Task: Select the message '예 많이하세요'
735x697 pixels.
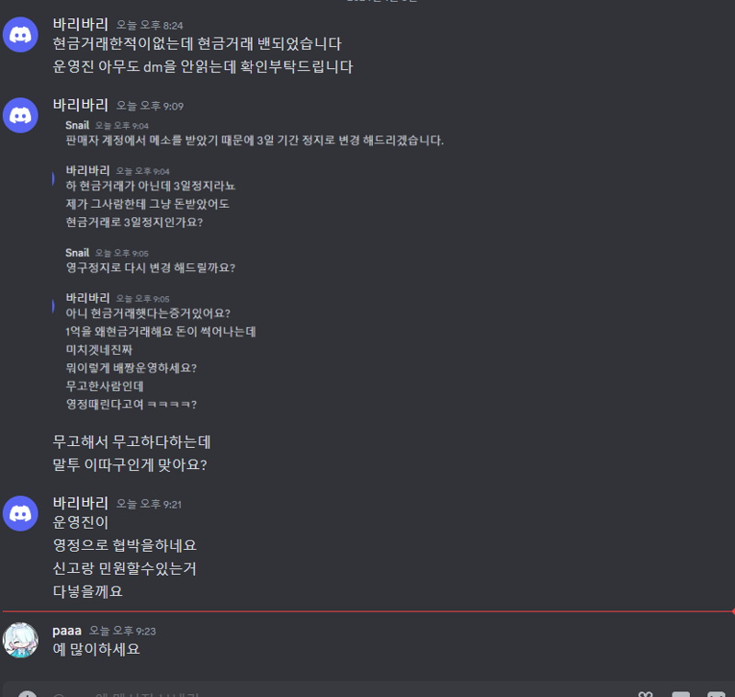Action: coord(96,649)
